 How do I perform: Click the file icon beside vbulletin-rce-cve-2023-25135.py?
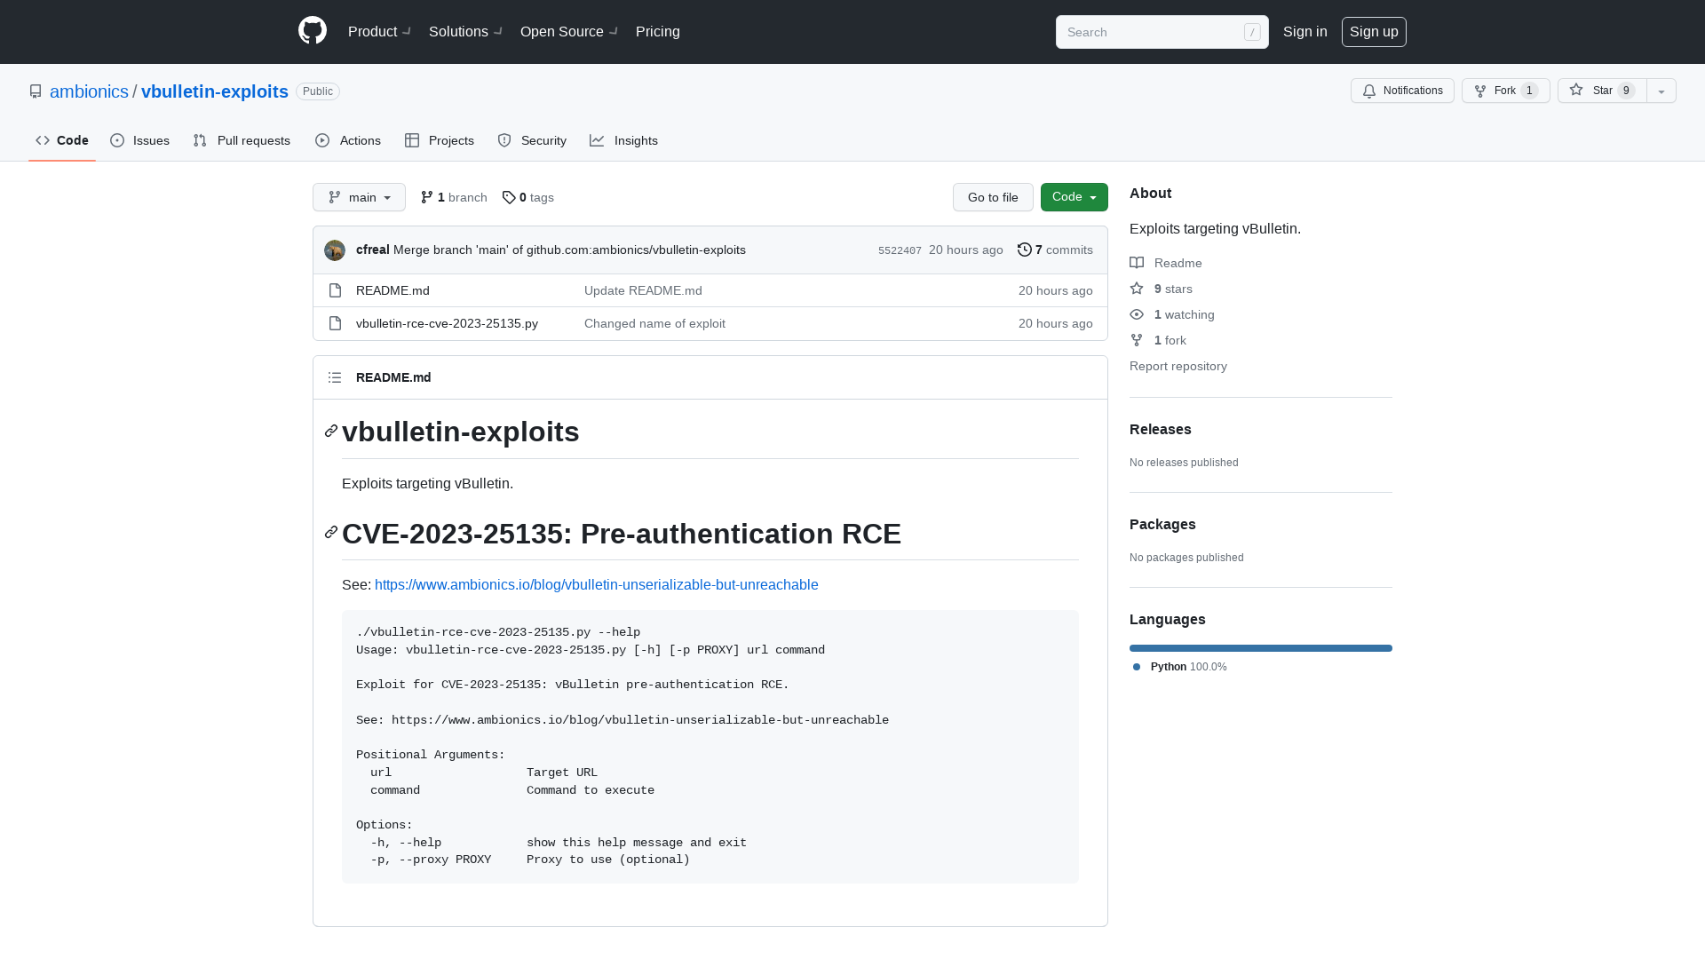pyautogui.click(x=335, y=323)
